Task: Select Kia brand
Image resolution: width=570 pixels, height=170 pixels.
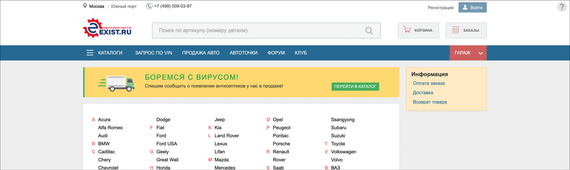Action: tap(218, 128)
